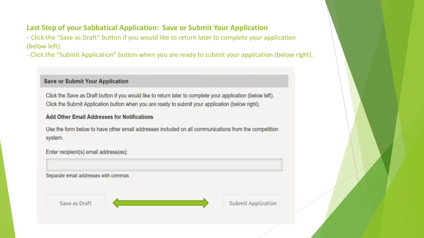The image size is (424, 238).
Task: Click the Save as Draft button
Action: coord(75,203)
